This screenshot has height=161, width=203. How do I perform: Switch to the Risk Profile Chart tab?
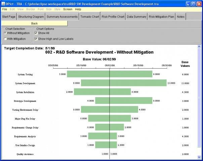click(x=113, y=17)
